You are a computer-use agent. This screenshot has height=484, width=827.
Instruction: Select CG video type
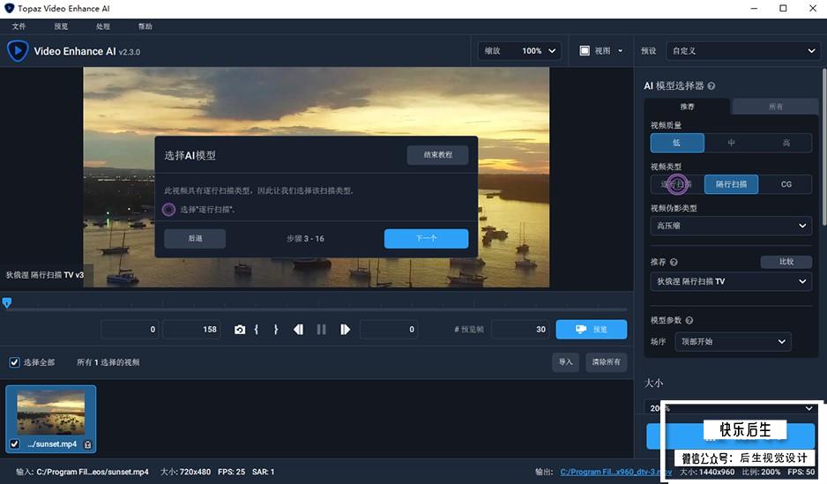click(x=786, y=184)
